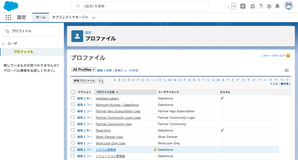The width and height of the screenshot is (298, 160).
Task: Check the Read Only row checkbox
Action: [x=73, y=130]
